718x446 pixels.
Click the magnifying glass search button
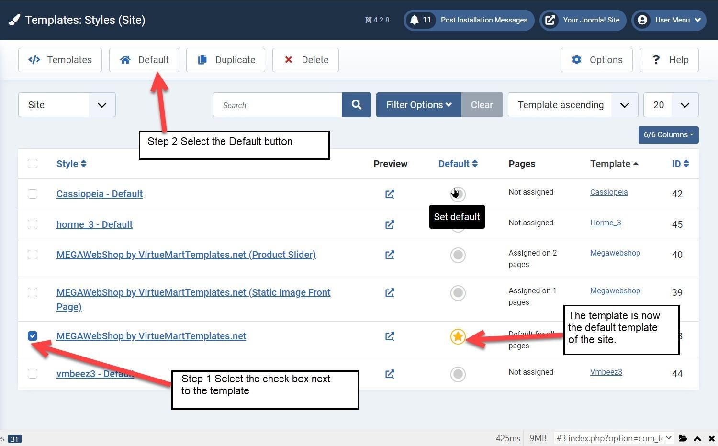pos(357,105)
